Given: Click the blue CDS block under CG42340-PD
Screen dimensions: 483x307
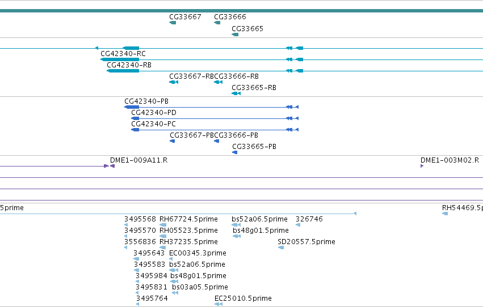Looking at the screenshot, I should click(135, 118).
